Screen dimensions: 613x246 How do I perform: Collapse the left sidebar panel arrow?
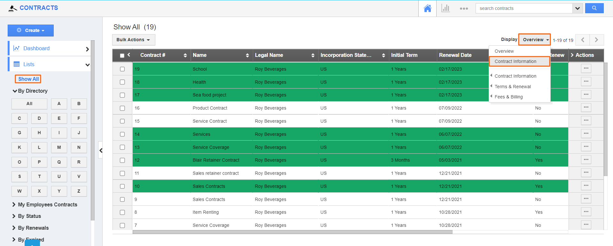click(x=101, y=150)
